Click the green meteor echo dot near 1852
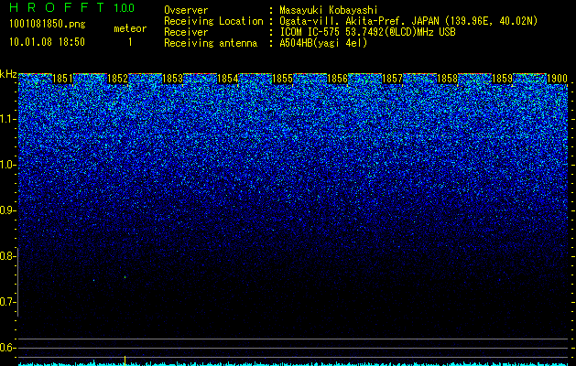The width and height of the screenshot is (576, 366). pyautogui.click(x=125, y=277)
